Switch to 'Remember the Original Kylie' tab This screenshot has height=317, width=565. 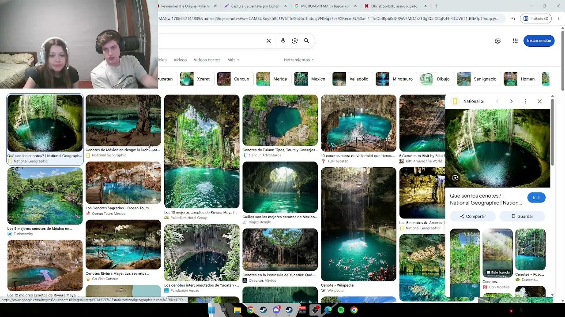185,6
